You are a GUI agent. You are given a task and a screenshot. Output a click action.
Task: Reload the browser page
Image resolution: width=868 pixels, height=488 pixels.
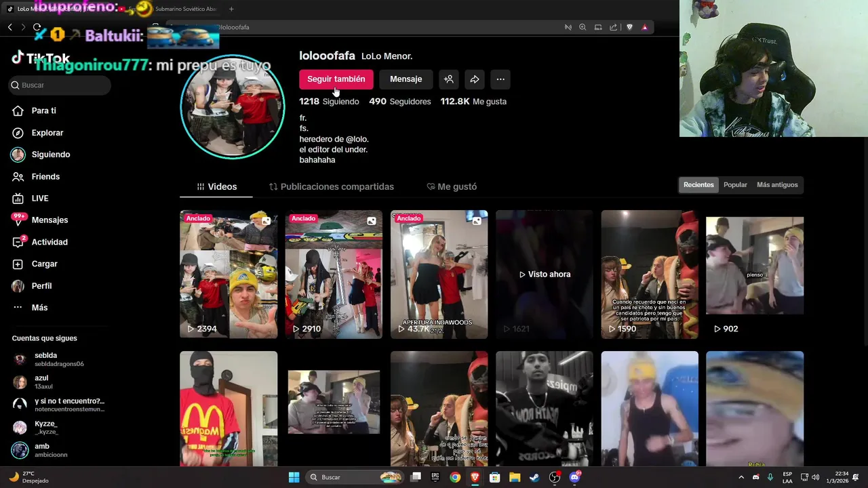tap(37, 27)
